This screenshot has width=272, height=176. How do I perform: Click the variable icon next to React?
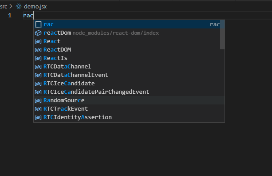[x=38, y=41]
